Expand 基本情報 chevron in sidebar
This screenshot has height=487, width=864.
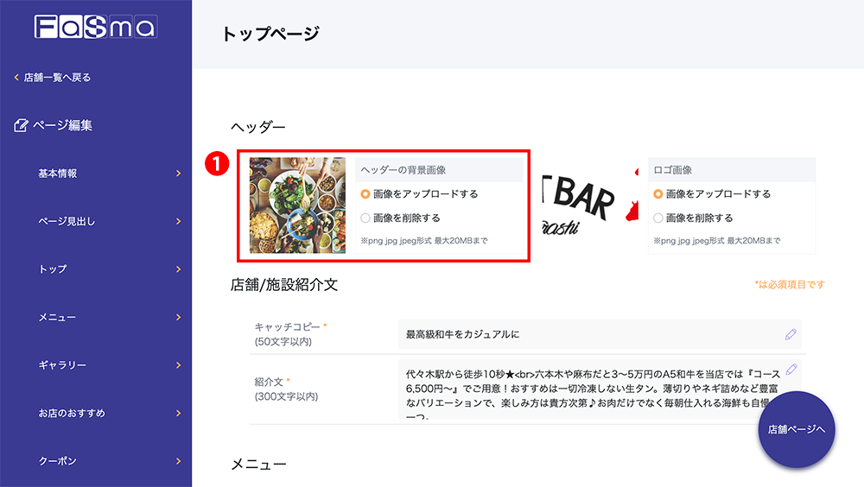[178, 174]
